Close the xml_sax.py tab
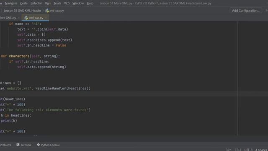 [x=46, y=18]
